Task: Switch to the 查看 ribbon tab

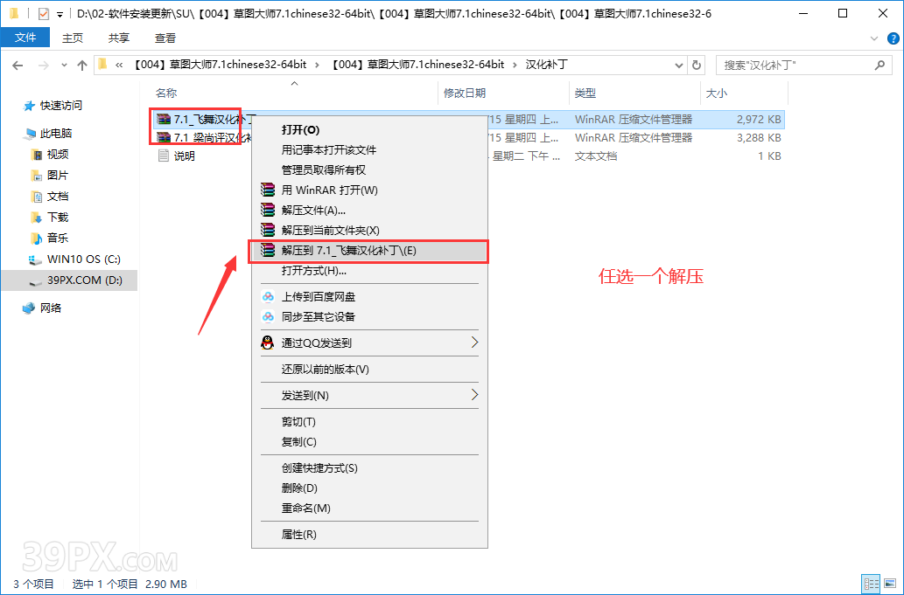Action: [x=166, y=38]
